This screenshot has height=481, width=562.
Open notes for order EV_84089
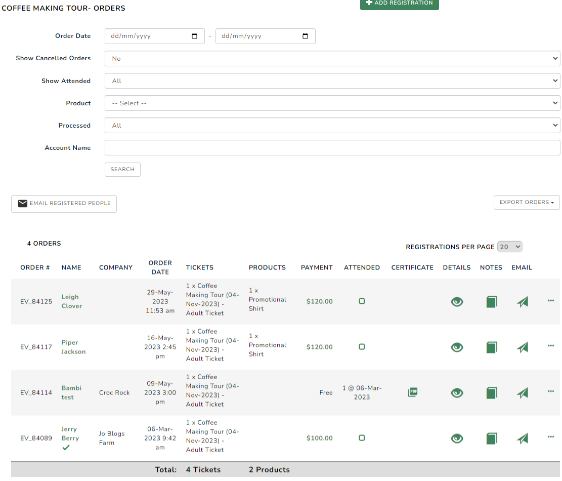tap(492, 438)
